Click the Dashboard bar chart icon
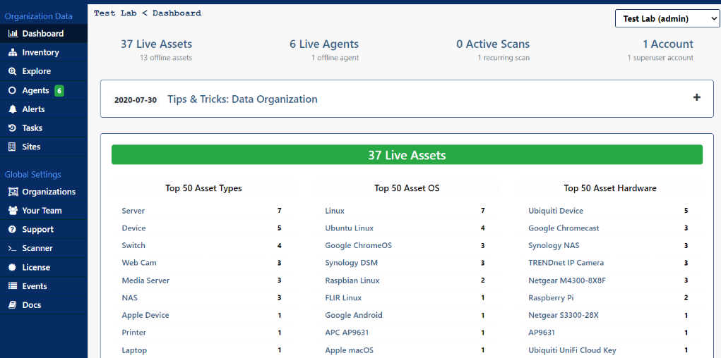Screen dimensions: 721x358 13,34
